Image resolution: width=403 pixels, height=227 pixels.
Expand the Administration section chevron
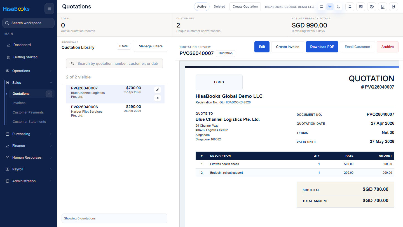point(51,181)
